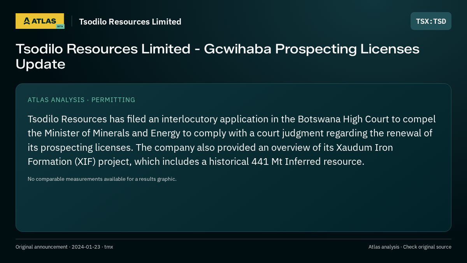Click the analysis paragraph on the interlocutory application

[x=232, y=140]
